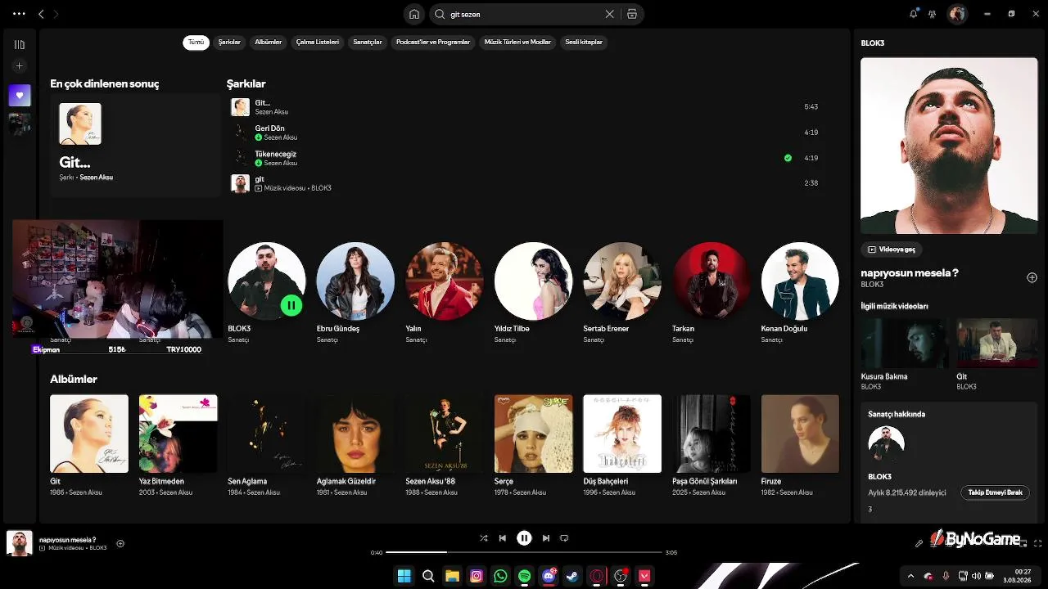Play the Geri Dön song row

point(524,133)
